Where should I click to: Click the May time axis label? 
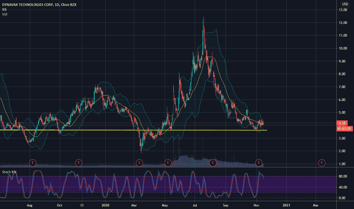coord(165,205)
